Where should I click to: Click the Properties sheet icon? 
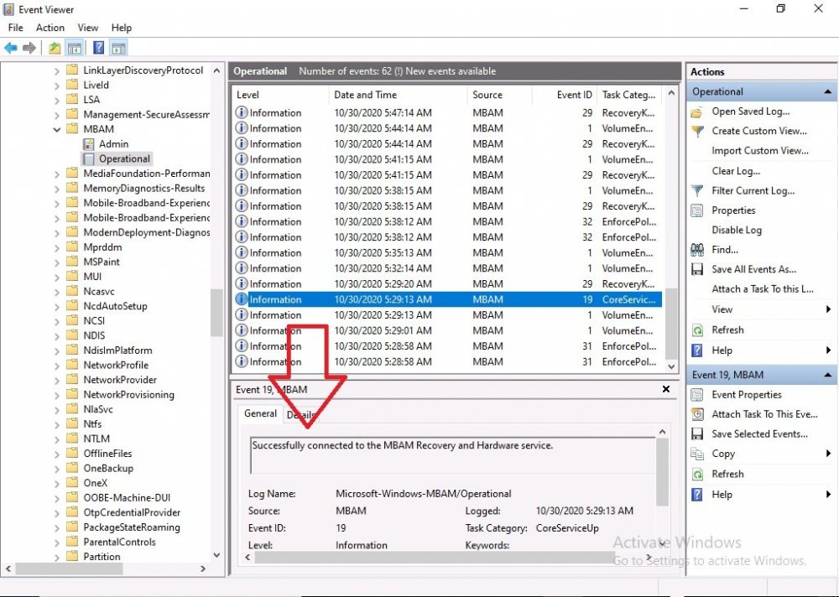tap(697, 210)
